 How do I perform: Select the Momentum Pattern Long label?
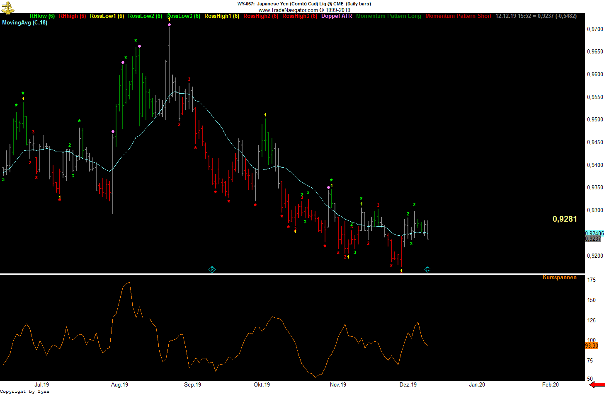tap(388, 16)
